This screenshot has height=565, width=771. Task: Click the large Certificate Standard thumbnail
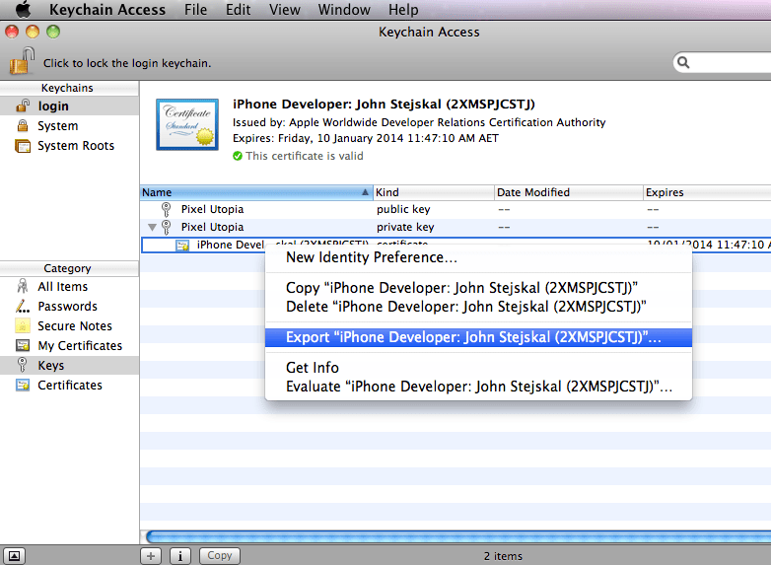pos(187,124)
